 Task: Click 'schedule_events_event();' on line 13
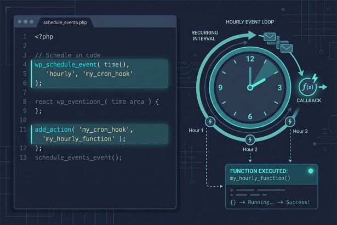click(x=78, y=157)
